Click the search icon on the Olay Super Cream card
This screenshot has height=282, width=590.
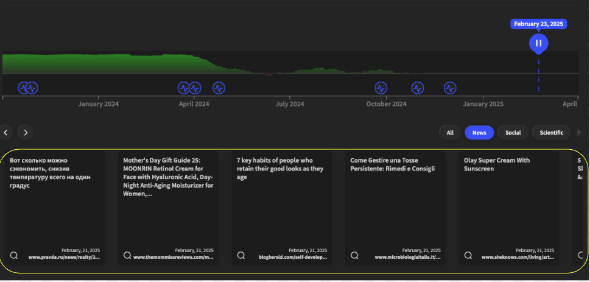(468, 255)
